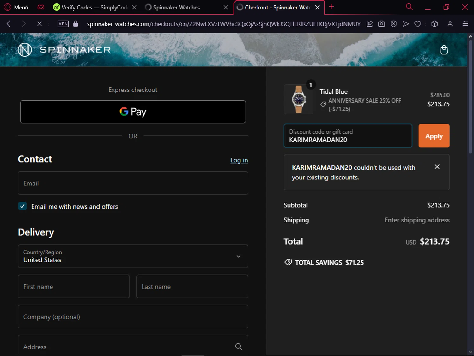
Task: Switch to Verify Codes SimplyCodes tab
Action: click(x=90, y=7)
